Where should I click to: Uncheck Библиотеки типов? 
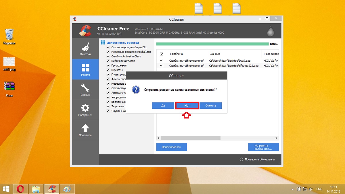(x=108, y=61)
